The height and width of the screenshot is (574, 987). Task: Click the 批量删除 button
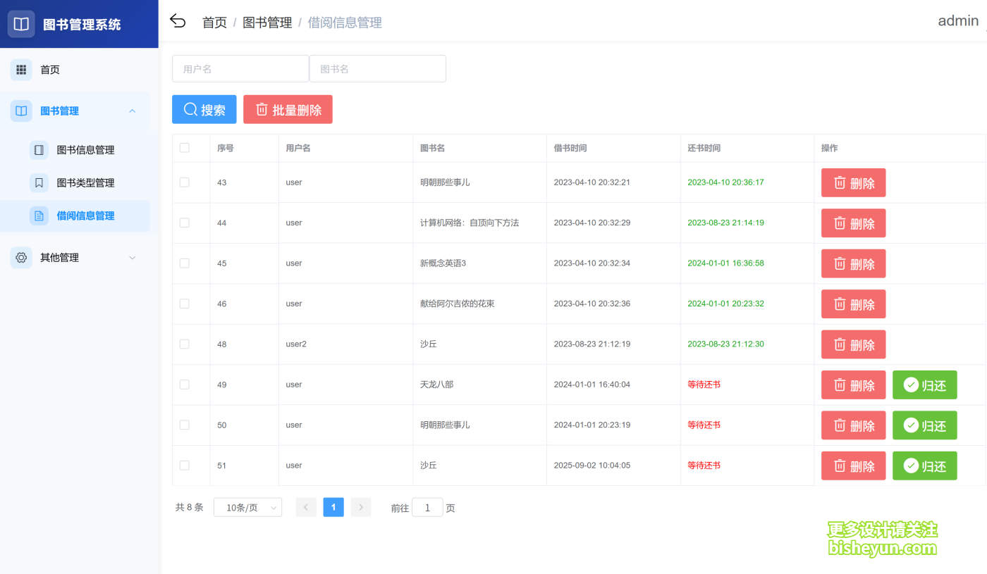(x=288, y=109)
